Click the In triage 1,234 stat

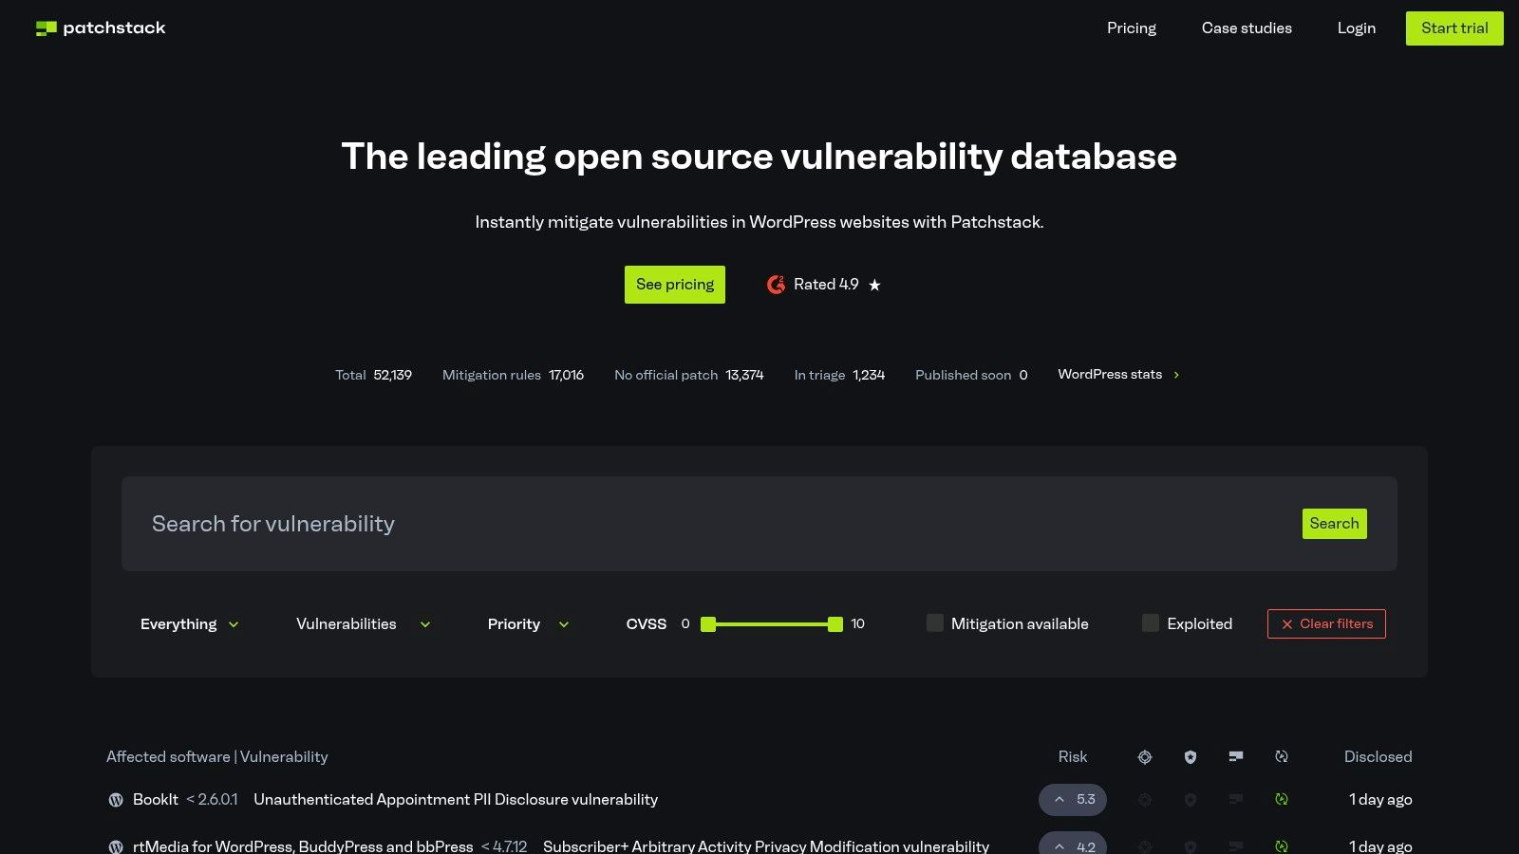[x=839, y=375]
